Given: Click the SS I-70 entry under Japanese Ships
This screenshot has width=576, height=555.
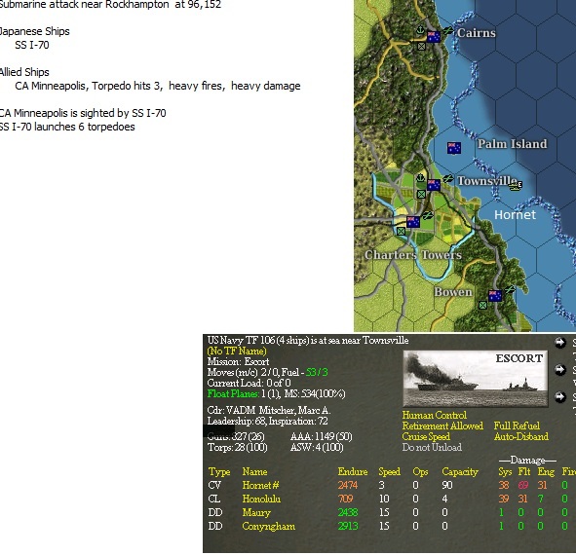Looking at the screenshot, I should tap(32, 45).
